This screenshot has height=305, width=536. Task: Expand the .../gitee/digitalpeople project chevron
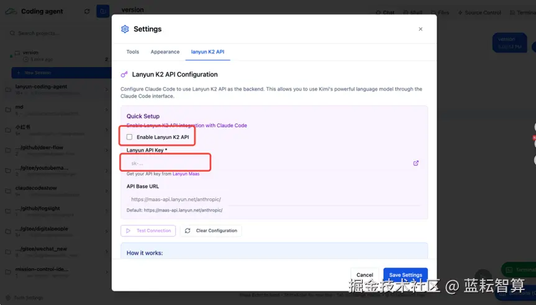(x=106, y=231)
